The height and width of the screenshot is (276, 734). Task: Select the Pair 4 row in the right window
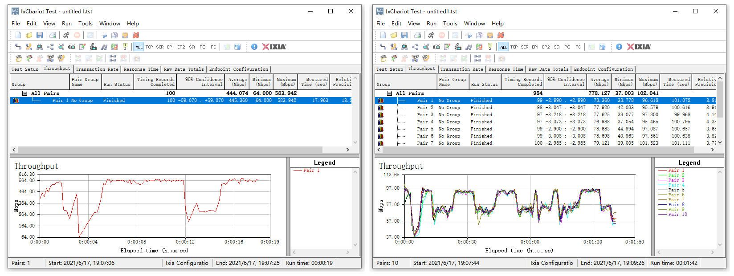coord(546,122)
